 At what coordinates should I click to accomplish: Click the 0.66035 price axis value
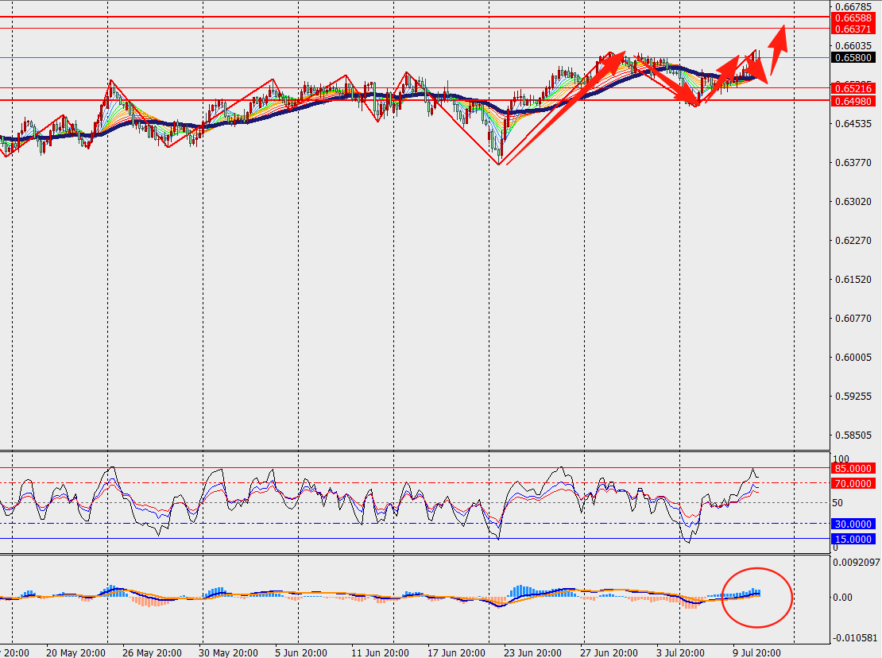click(x=853, y=45)
